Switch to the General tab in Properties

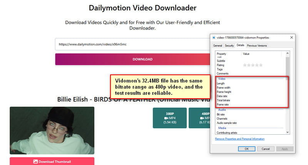218,45
